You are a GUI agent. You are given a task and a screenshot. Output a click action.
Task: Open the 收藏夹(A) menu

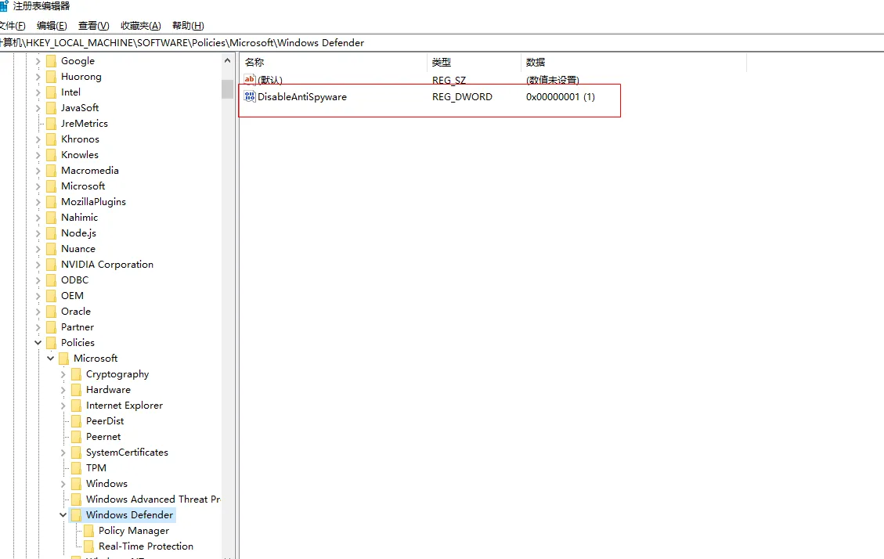141,26
